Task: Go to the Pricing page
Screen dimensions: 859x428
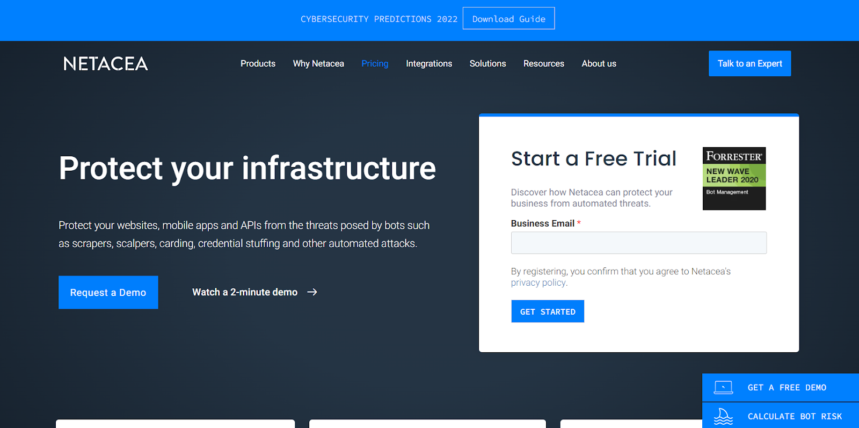Action: point(375,63)
